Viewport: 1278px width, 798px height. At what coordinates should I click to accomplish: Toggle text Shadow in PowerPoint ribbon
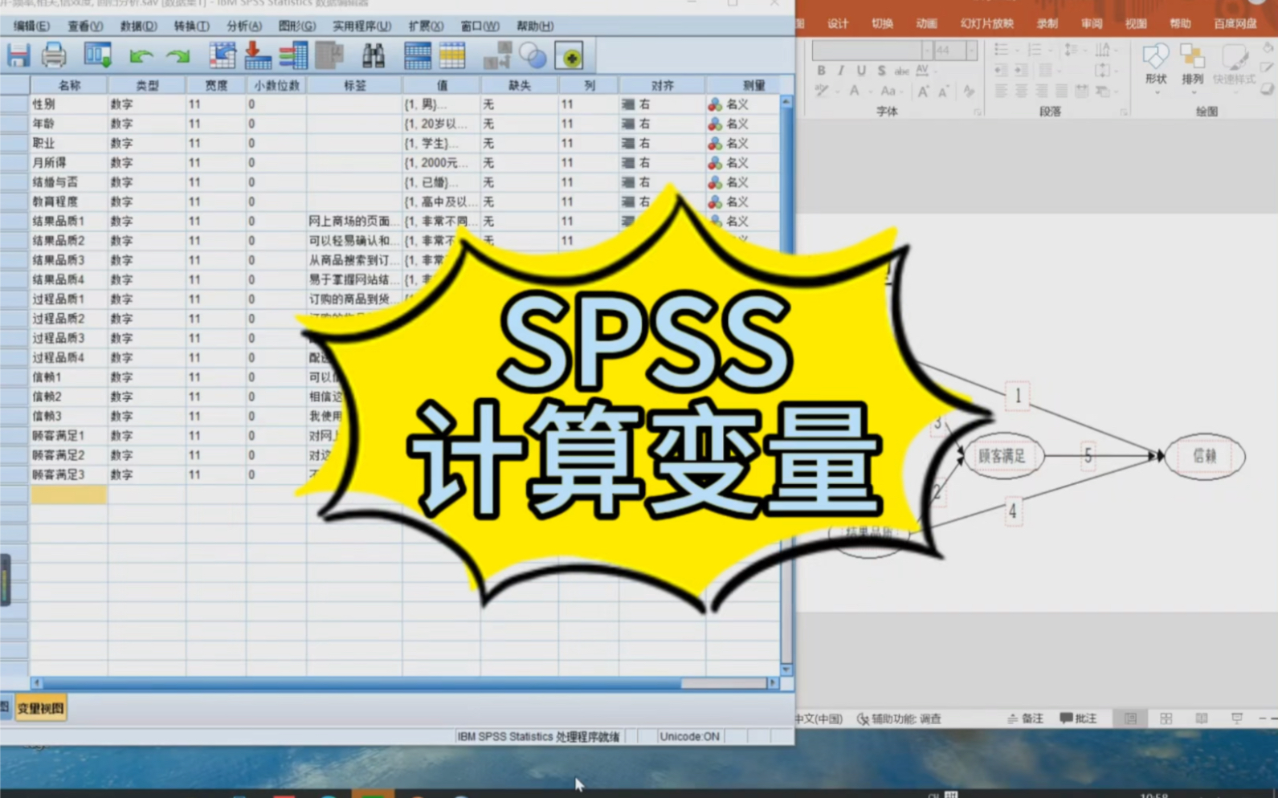click(x=881, y=71)
